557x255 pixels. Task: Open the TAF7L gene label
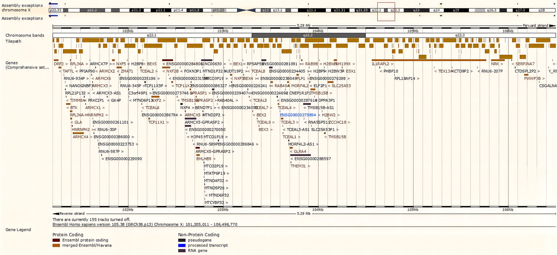pos(66,71)
